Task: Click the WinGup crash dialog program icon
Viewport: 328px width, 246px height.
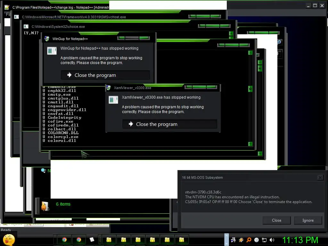Action: pos(52,51)
